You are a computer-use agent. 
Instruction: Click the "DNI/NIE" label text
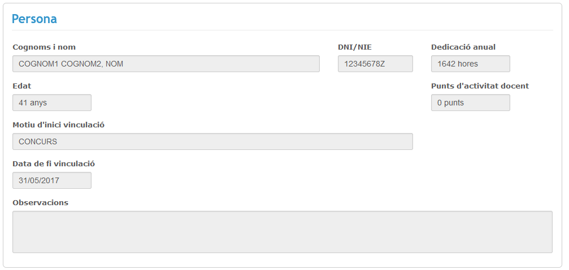[355, 47]
